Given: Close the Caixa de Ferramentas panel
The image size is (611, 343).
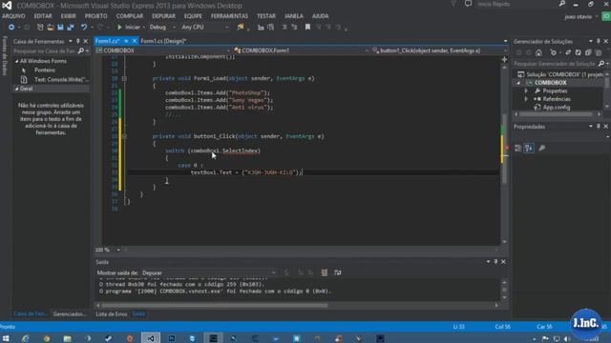Looking at the screenshot, I should (85, 41).
